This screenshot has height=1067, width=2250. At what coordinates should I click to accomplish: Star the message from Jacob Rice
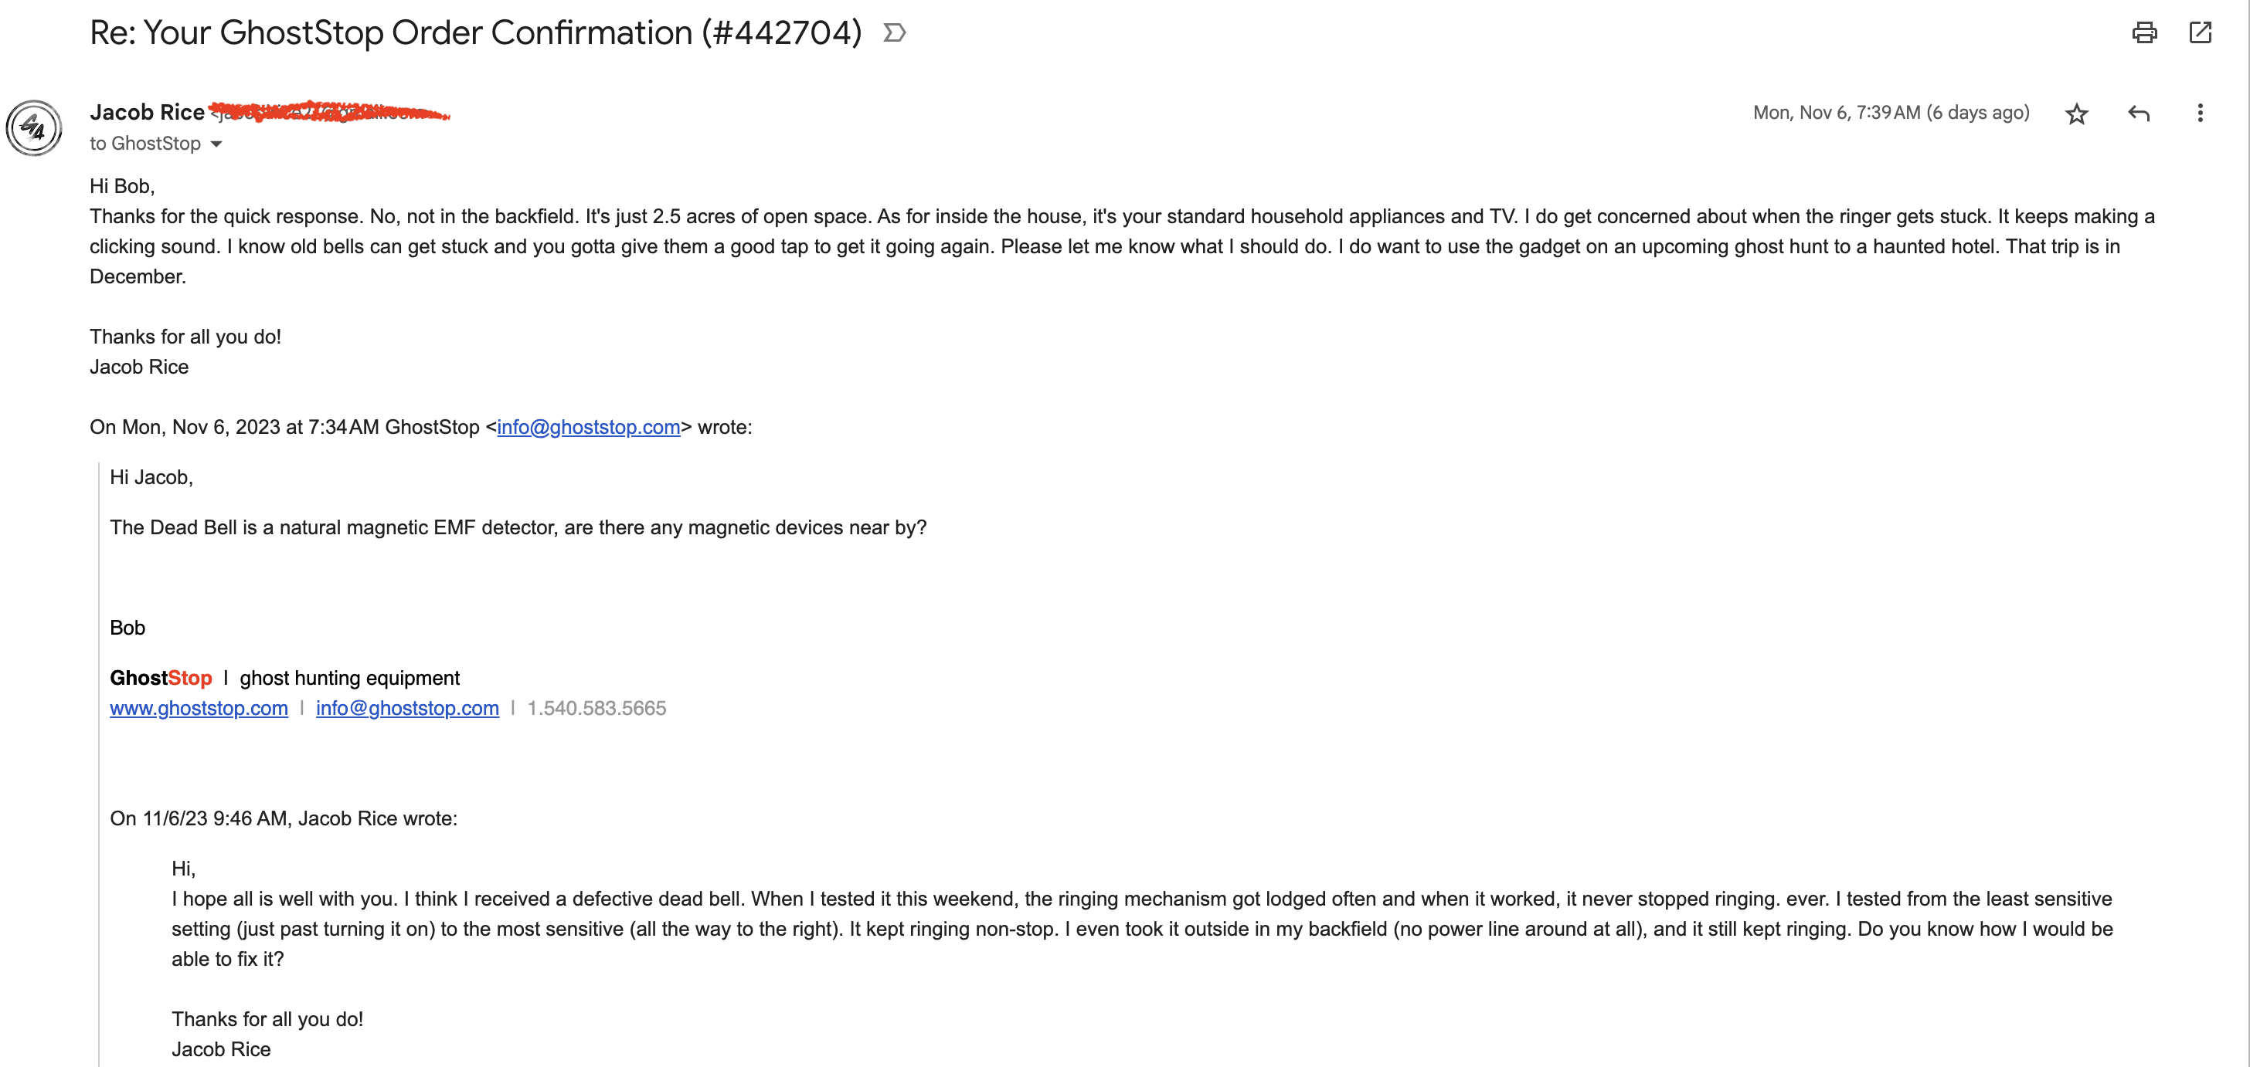point(2076,113)
